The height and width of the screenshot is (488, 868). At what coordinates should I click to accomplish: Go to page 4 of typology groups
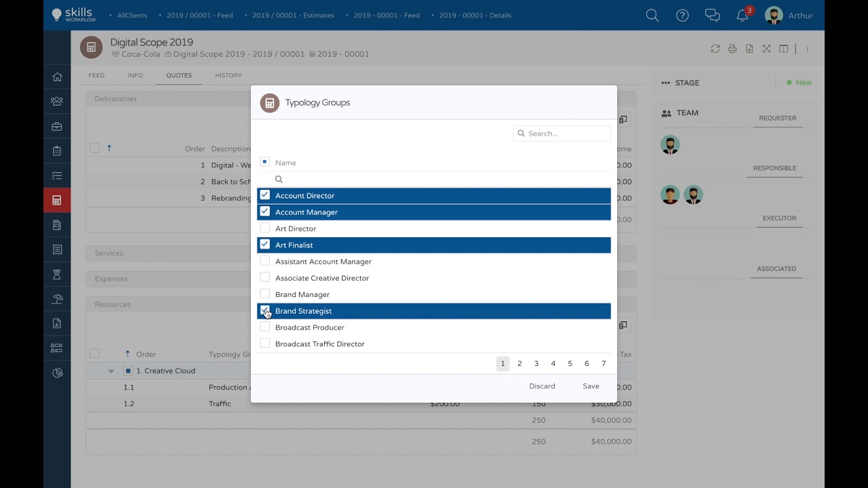pyautogui.click(x=553, y=364)
